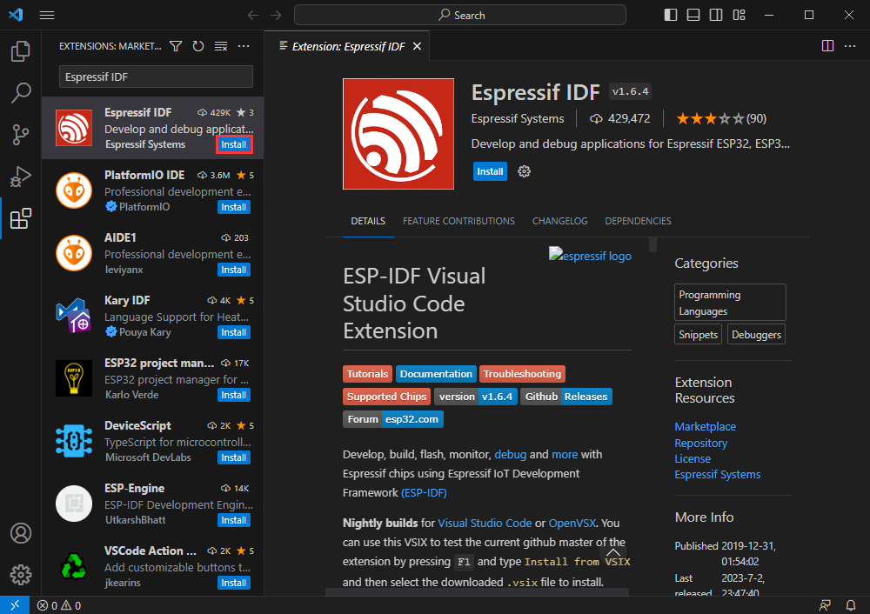The height and width of the screenshot is (614, 870).
Task: Open Extensions view more actions menu
Action: [x=244, y=46]
